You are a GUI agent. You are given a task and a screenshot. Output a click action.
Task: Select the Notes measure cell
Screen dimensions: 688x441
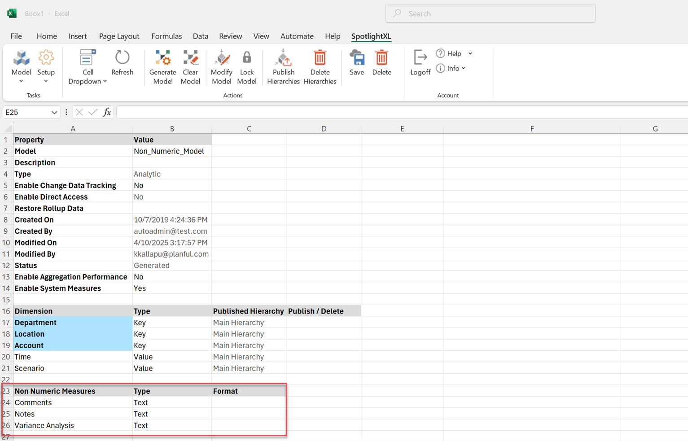tap(73, 414)
